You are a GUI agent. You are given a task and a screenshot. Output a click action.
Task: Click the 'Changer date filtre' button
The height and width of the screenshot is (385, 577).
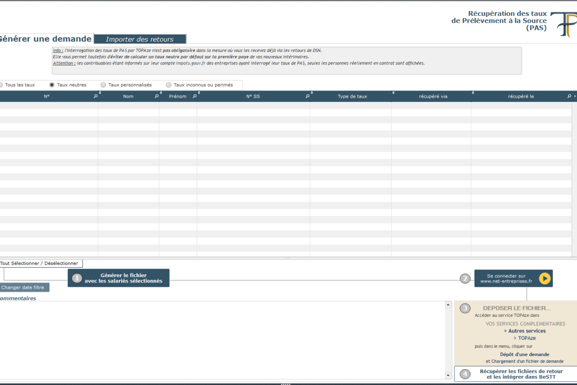coord(24,287)
